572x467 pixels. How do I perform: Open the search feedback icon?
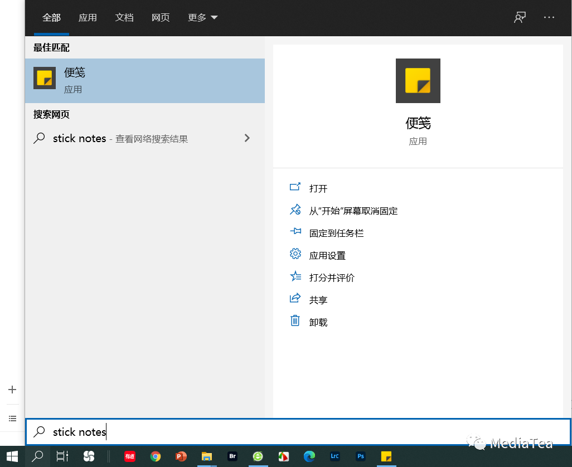pyautogui.click(x=520, y=17)
